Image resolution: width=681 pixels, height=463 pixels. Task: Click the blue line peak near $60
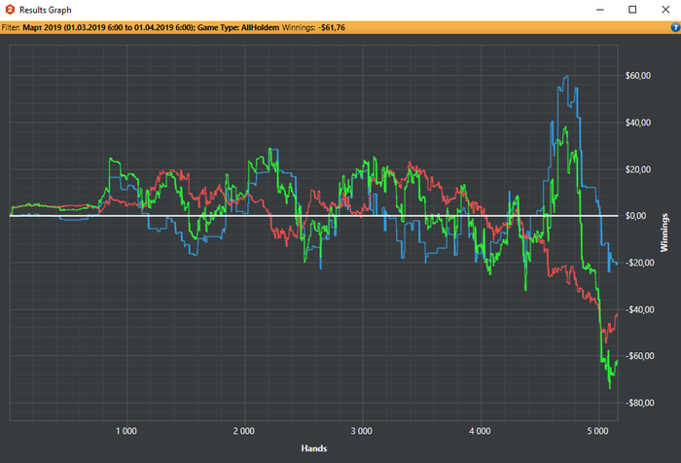(565, 77)
